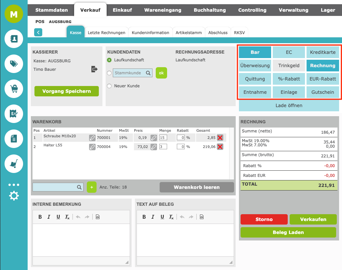Select the Neuer Kunde radio button

[109, 86]
